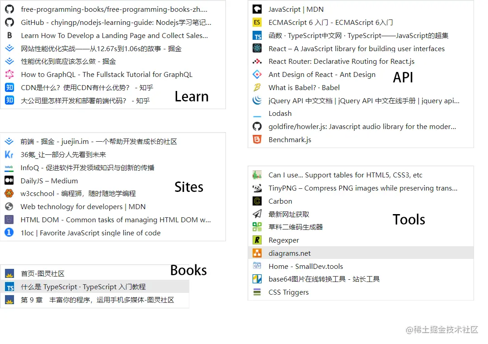Click GraphQL icon beside How to GraphQL
This screenshot has width=488, height=344.
9,74
